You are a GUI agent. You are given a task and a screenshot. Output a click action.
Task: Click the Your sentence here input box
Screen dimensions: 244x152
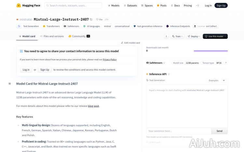click(179, 131)
